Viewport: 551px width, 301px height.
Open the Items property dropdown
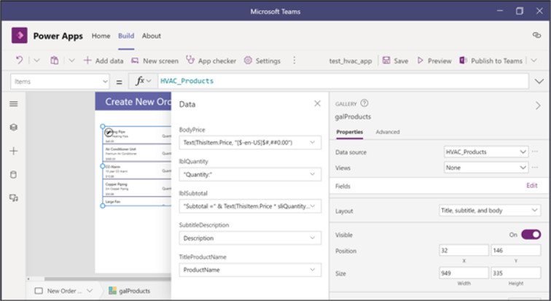point(60,82)
